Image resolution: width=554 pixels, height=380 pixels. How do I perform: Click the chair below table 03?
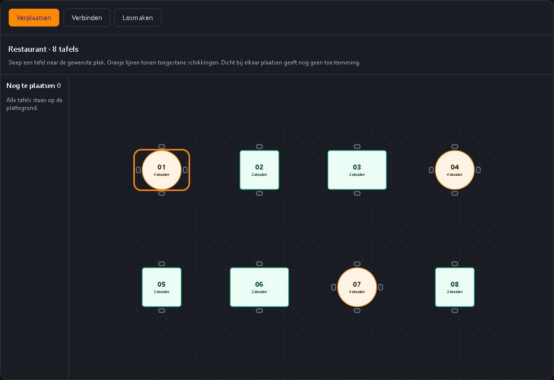pos(357,193)
